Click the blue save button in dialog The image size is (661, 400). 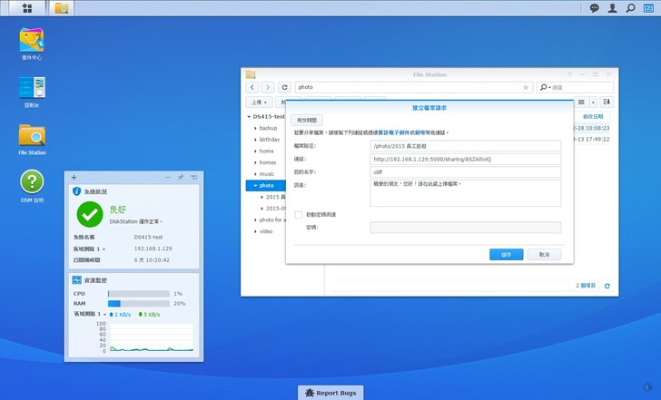coord(506,255)
